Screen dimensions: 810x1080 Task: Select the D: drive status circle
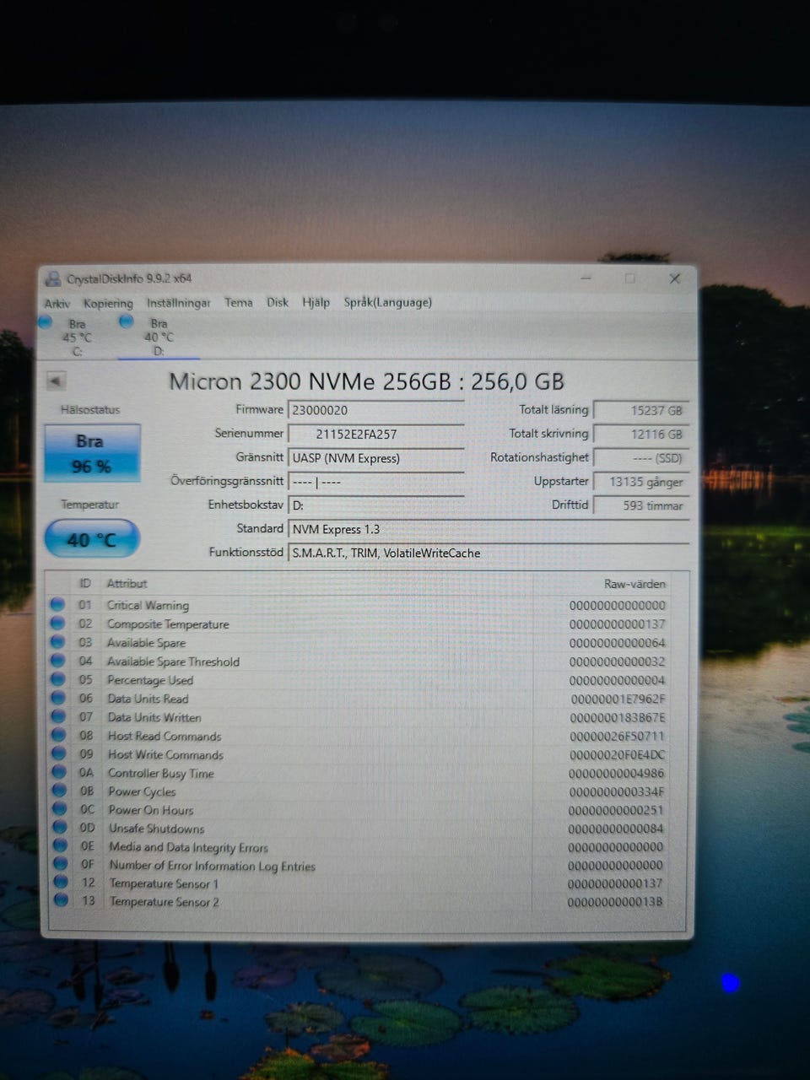(x=127, y=321)
